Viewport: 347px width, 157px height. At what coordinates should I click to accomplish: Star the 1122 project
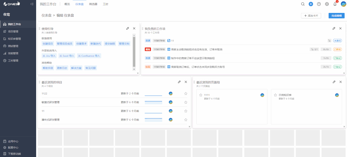(186, 94)
